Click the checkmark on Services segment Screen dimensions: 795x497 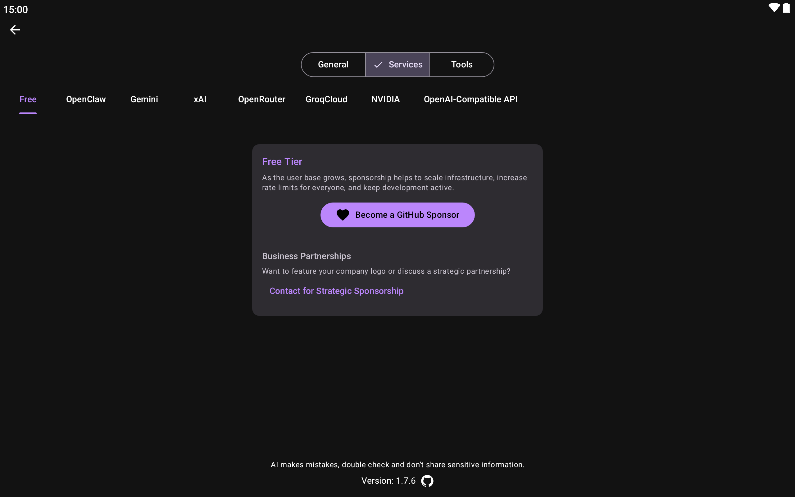(x=378, y=65)
